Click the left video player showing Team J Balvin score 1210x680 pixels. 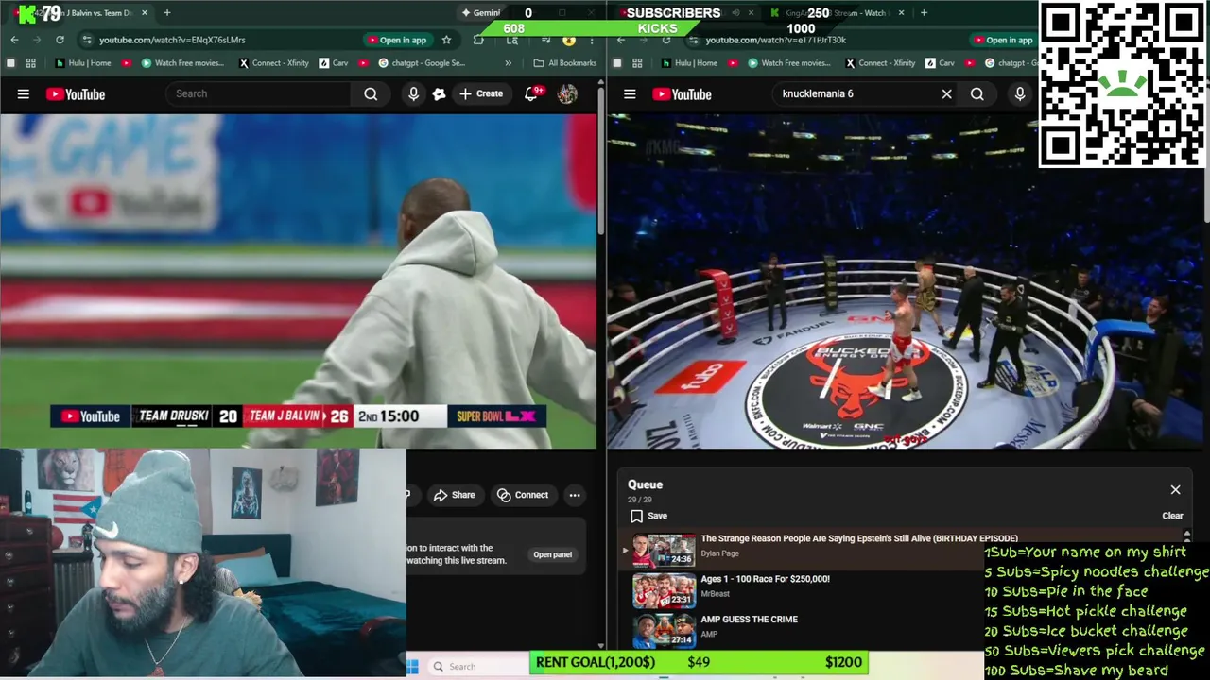(299, 280)
